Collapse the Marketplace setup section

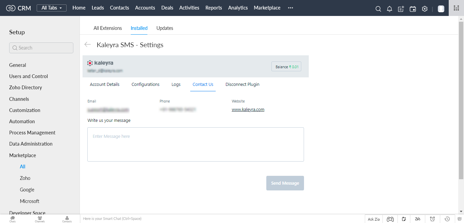(22, 155)
